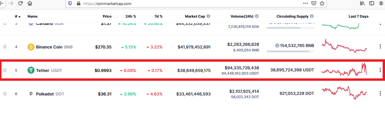The width and height of the screenshot is (385, 121).
Task: View site security via the padlock icon
Action: (x=78, y=4)
